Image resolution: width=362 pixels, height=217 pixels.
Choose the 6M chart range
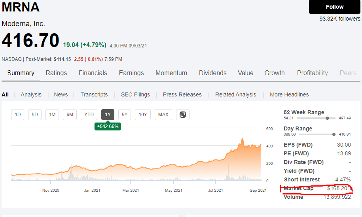[70, 115]
